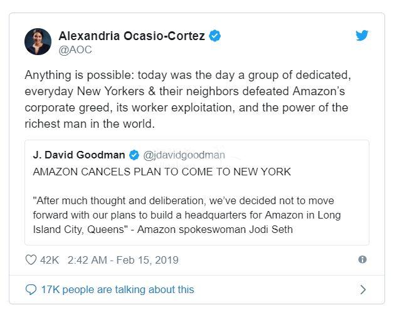This screenshot has width=397, height=315.
Task: Click the 'After much thought and deliberation' quote line
Action: (184, 200)
